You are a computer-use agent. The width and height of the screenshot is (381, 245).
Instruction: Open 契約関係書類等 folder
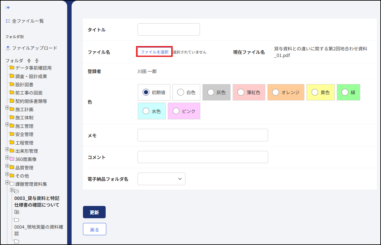pyautogui.click(x=31, y=101)
